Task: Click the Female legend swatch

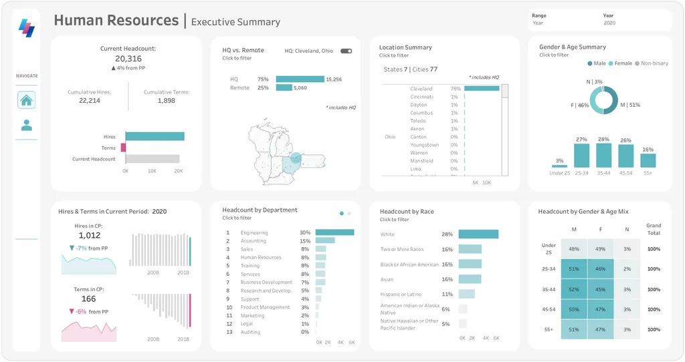Action: tap(611, 63)
